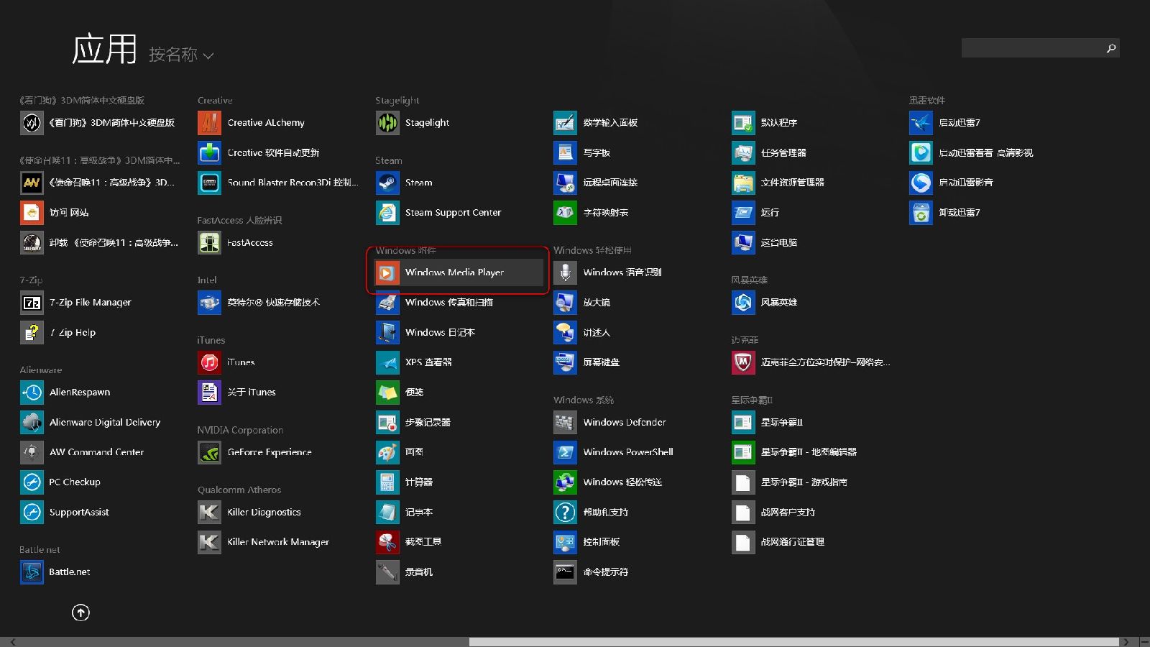Launch 启动迅雷7
This screenshot has width=1150, height=647.
pyautogui.click(x=945, y=123)
